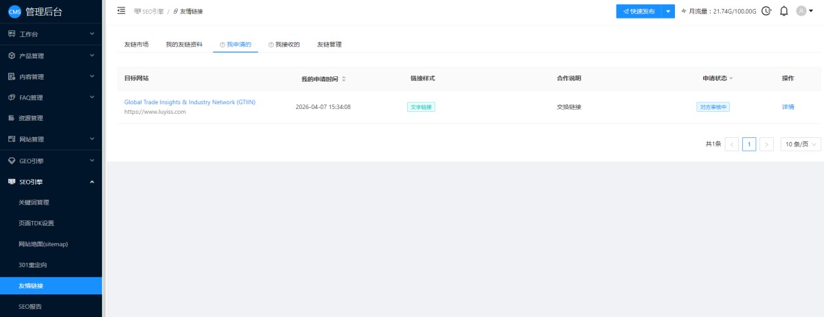Click the https://www.luyiss.com URL text
The width and height of the screenshot is (824, 317).
click(x=155, y=112)
